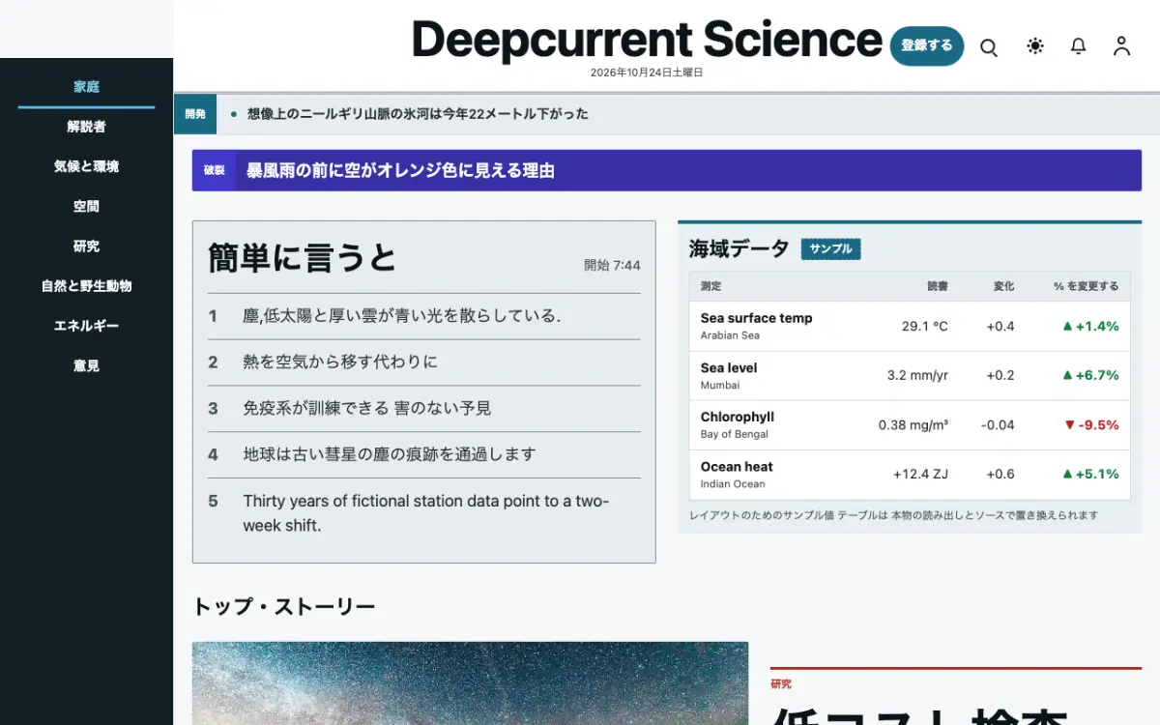Click the 登録する subscribe button

click(927, 45)
